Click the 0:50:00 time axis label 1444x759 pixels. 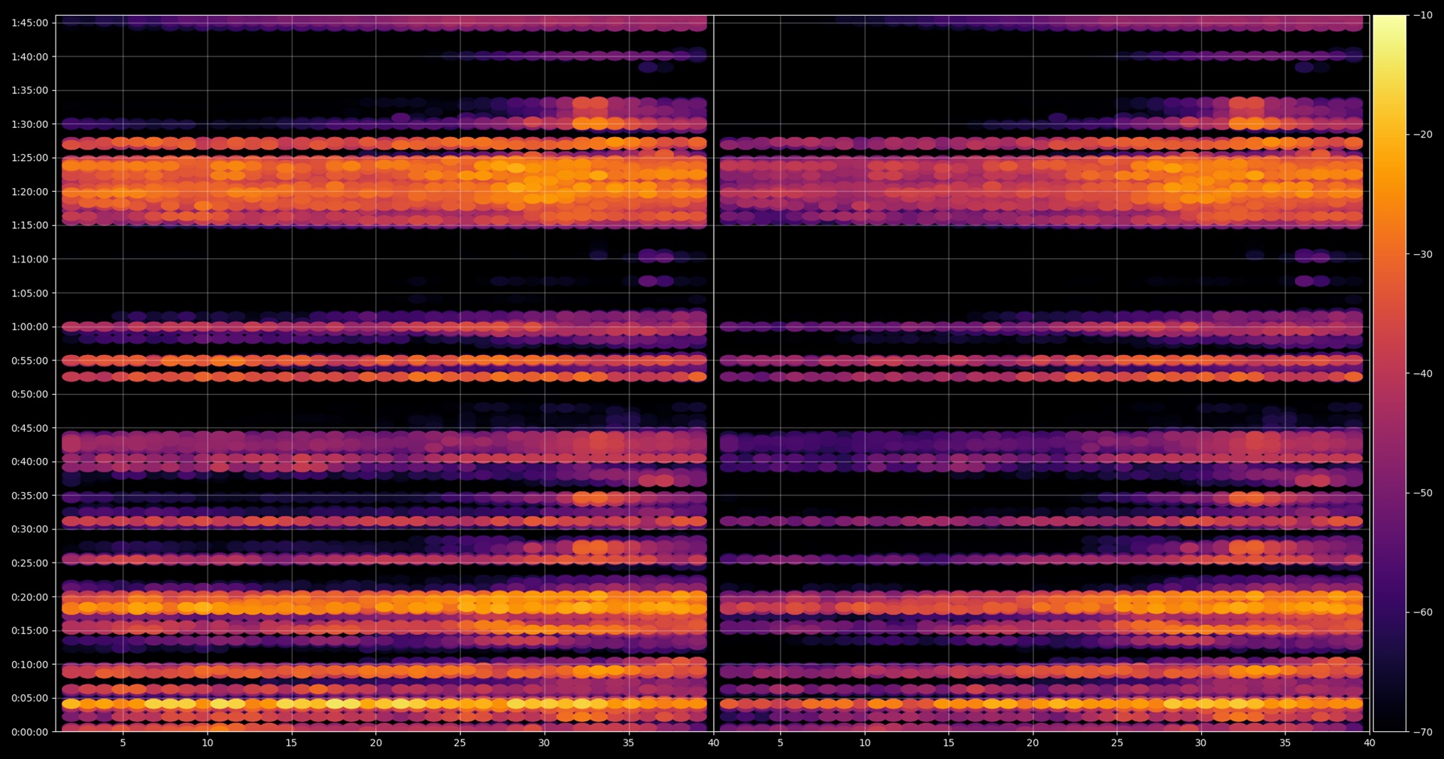[29, 394]
